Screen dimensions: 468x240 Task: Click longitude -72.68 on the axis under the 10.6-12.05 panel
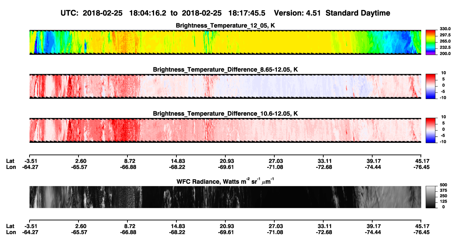coord(324,167)
